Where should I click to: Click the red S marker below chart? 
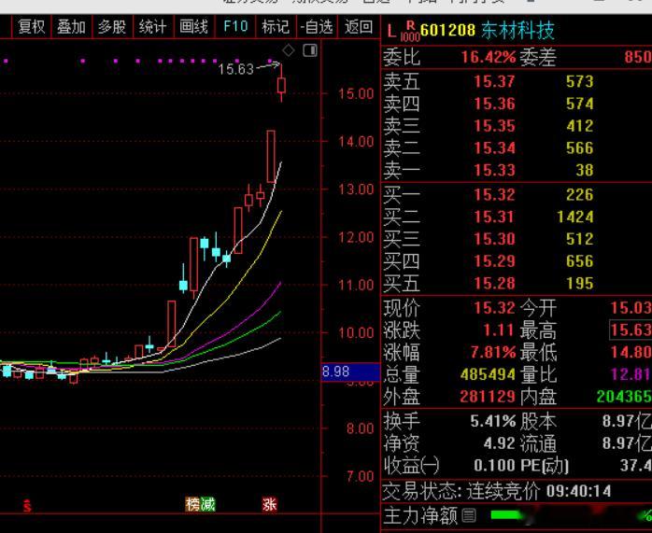click(x=27, y=505)
